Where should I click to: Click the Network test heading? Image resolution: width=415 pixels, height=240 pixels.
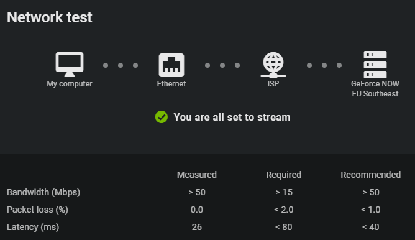(50, 17)
